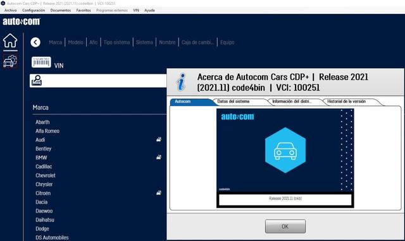Choose Chrysler from the brand list
The height and width of the screenshot is (241, 405).
pyautogui.click(x=44, y=184)
